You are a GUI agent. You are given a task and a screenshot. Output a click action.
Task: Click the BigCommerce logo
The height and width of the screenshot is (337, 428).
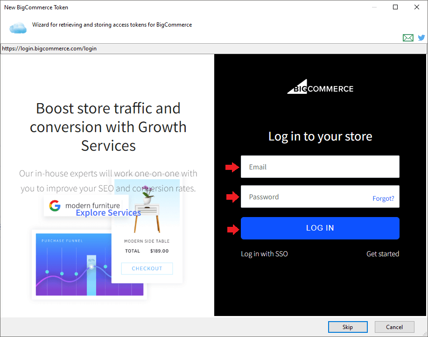tap(320, 87)
